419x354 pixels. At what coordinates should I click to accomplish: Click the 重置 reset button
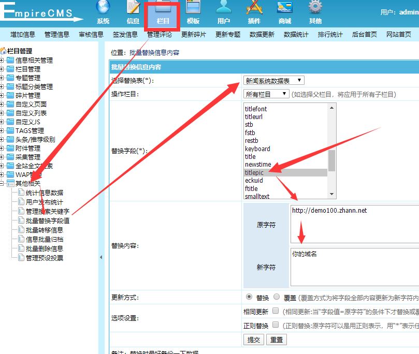pos(277,340)
